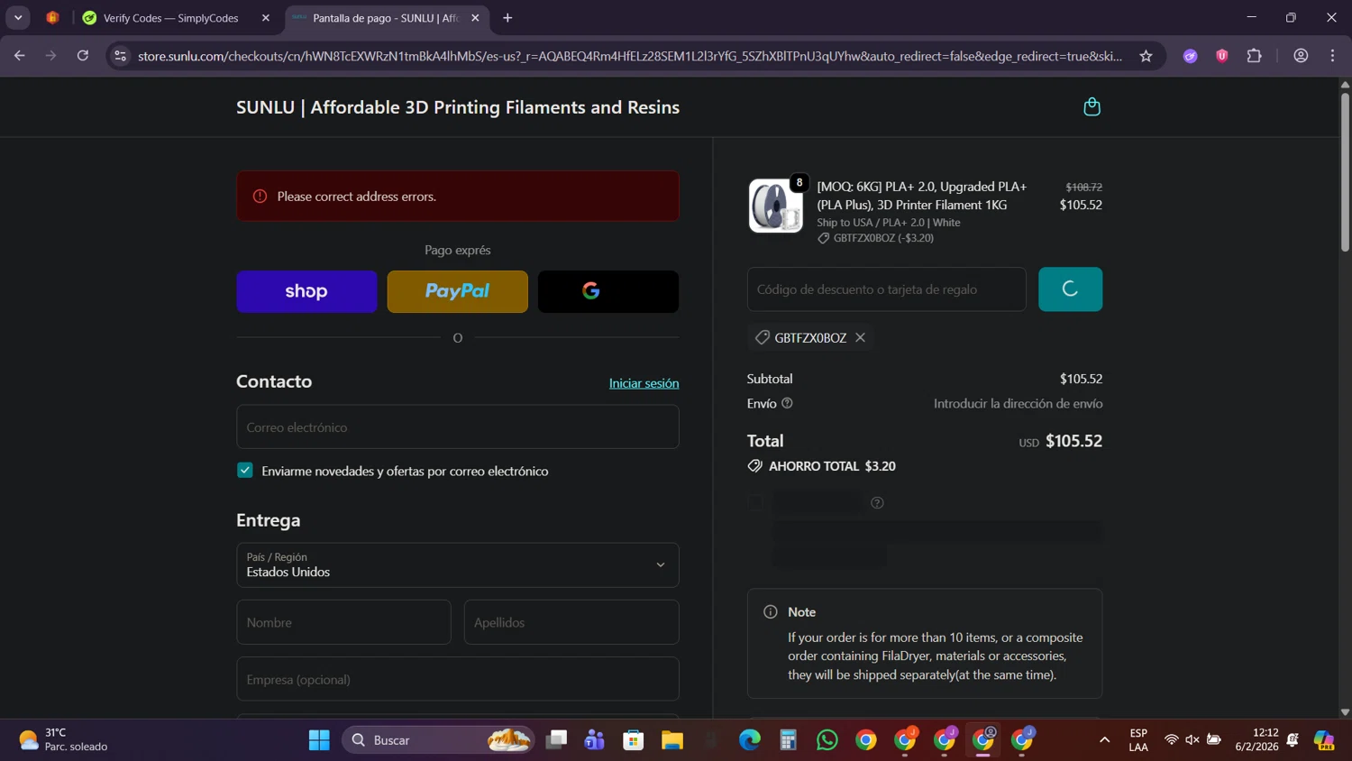
Task: Pay with the PayPal button
Action: point(457,291)
